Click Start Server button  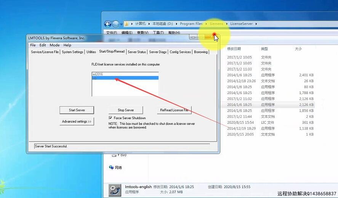[77, 110]
